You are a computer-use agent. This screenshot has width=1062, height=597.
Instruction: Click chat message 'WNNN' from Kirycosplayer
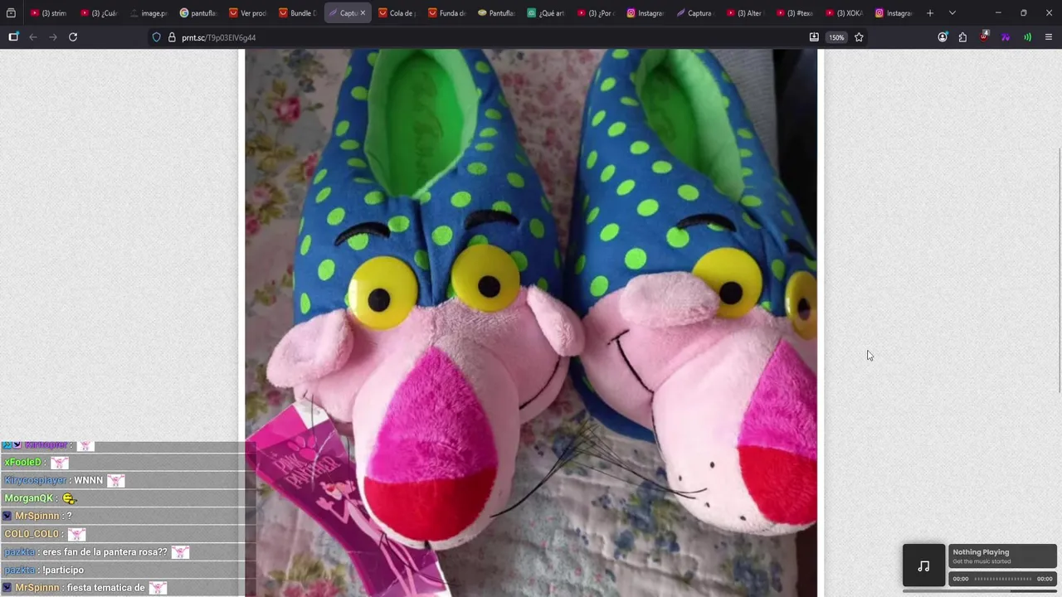[x=89, y=480]
